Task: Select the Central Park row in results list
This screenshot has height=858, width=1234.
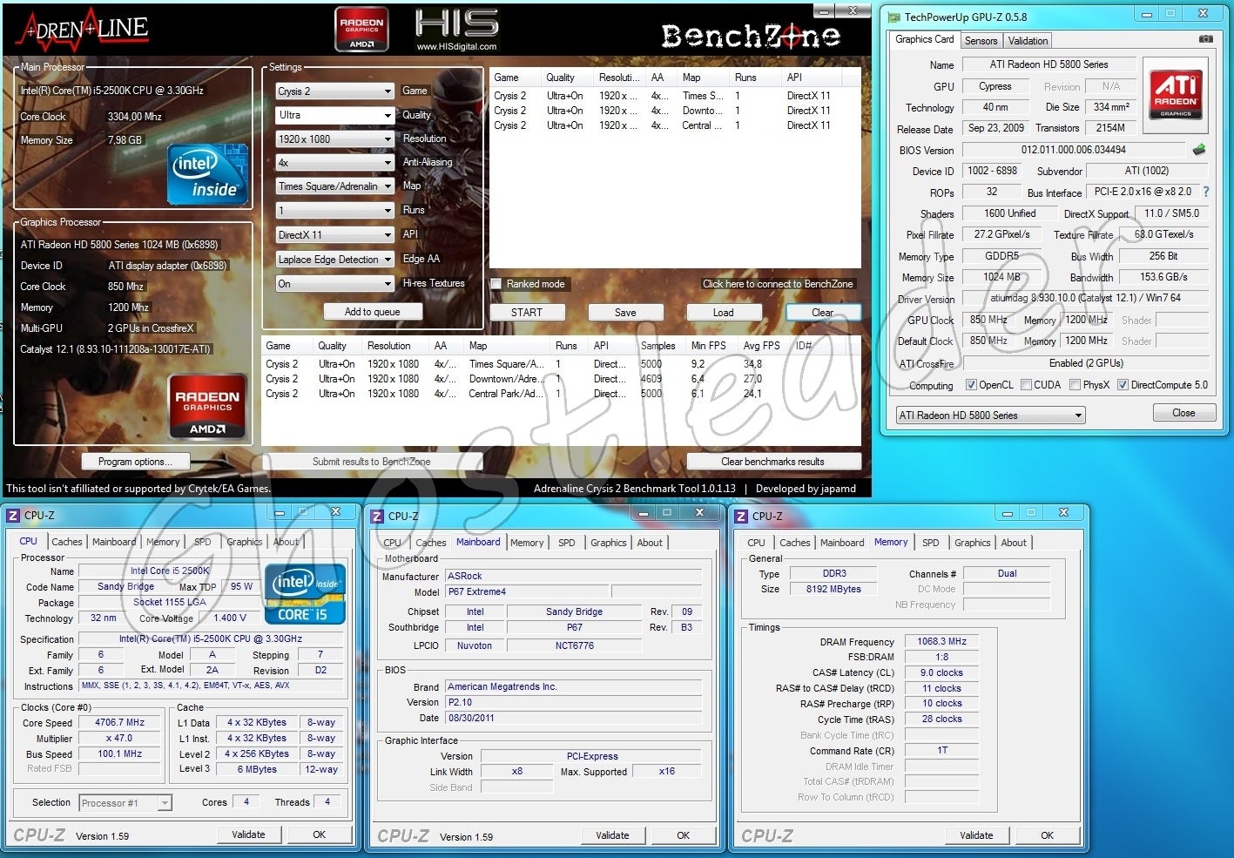Action: (505, 394)
